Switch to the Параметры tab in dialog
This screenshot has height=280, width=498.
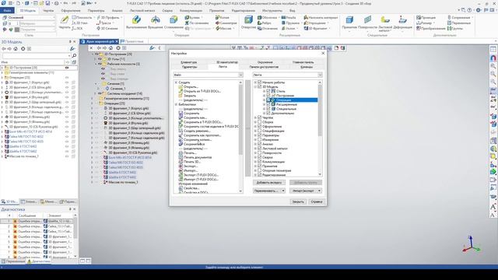coord(190,67)
